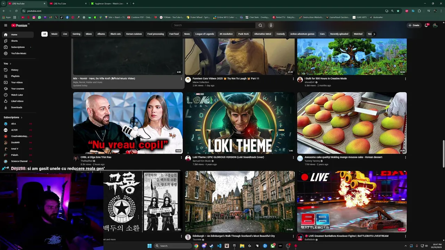
Task: Open the notifications bell
Action: coord(426,25)
